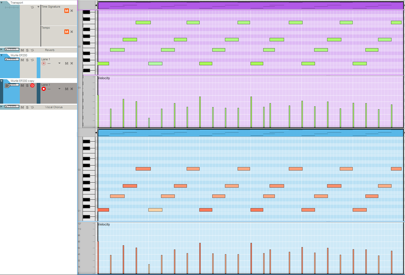
Task: Mute the Vocal Chorus track
Action: click(22, 107)
